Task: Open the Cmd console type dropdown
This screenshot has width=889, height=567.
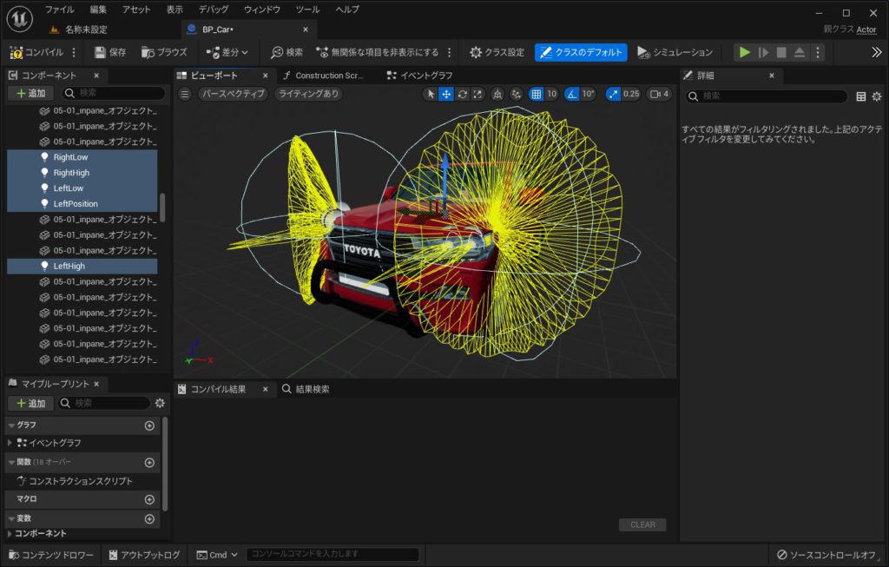Action: tap(217, 555)
